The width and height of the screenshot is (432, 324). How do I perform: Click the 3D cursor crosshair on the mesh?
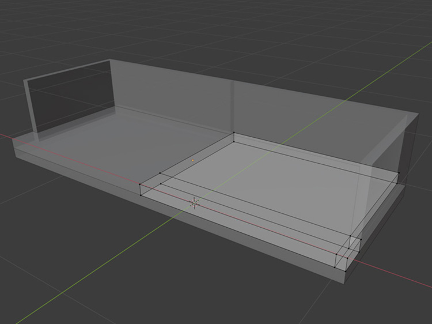click(194, 202)
